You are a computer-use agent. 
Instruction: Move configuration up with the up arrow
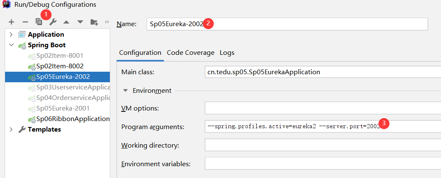pyautogui.click(x=66, y=22)
